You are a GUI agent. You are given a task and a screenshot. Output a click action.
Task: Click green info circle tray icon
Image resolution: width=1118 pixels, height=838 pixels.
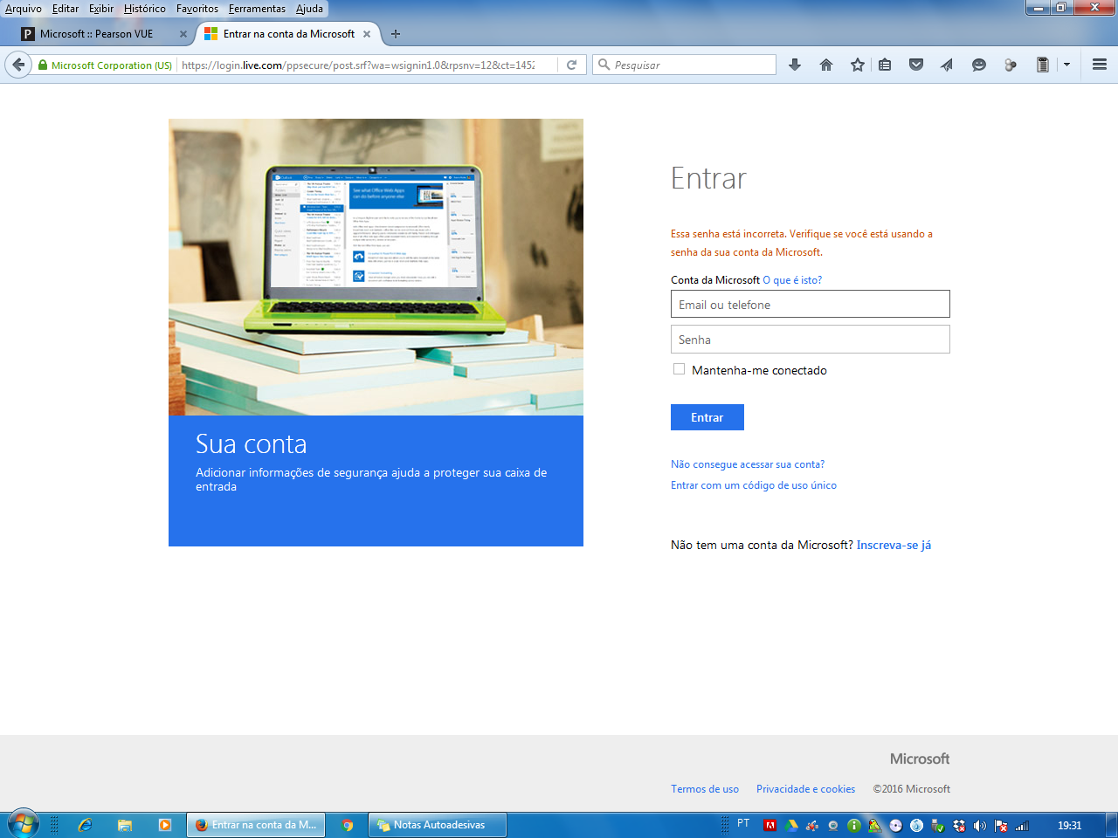click(854, 825)
